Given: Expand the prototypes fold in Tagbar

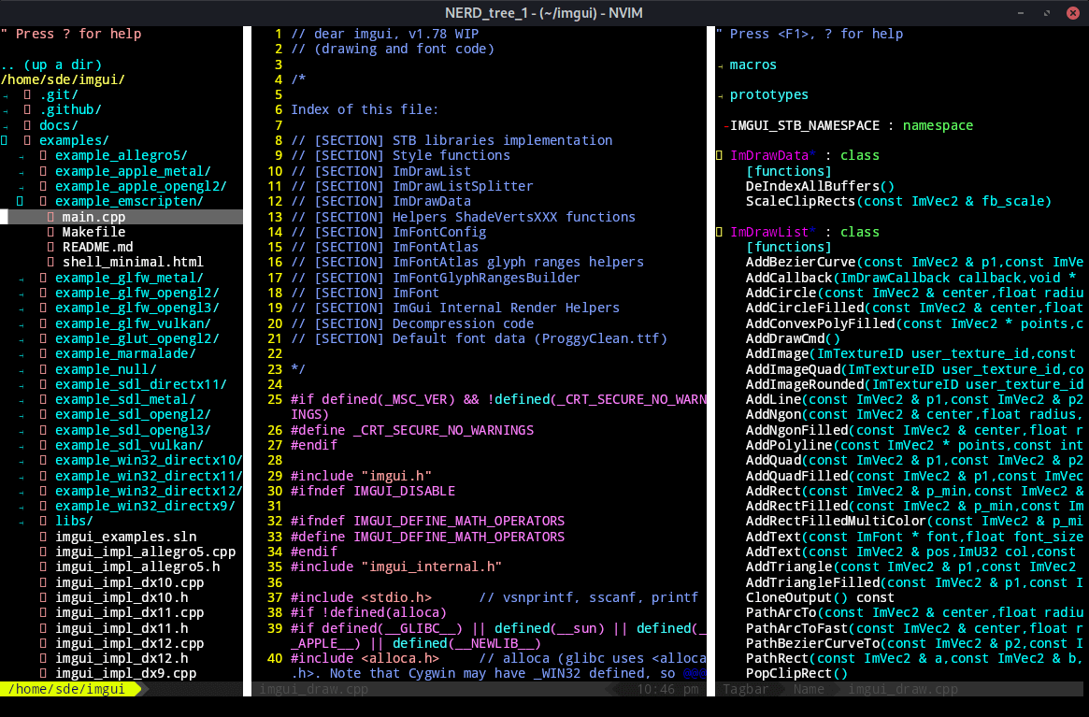Looking at the screenshot, I should click(x=720, y=95).
